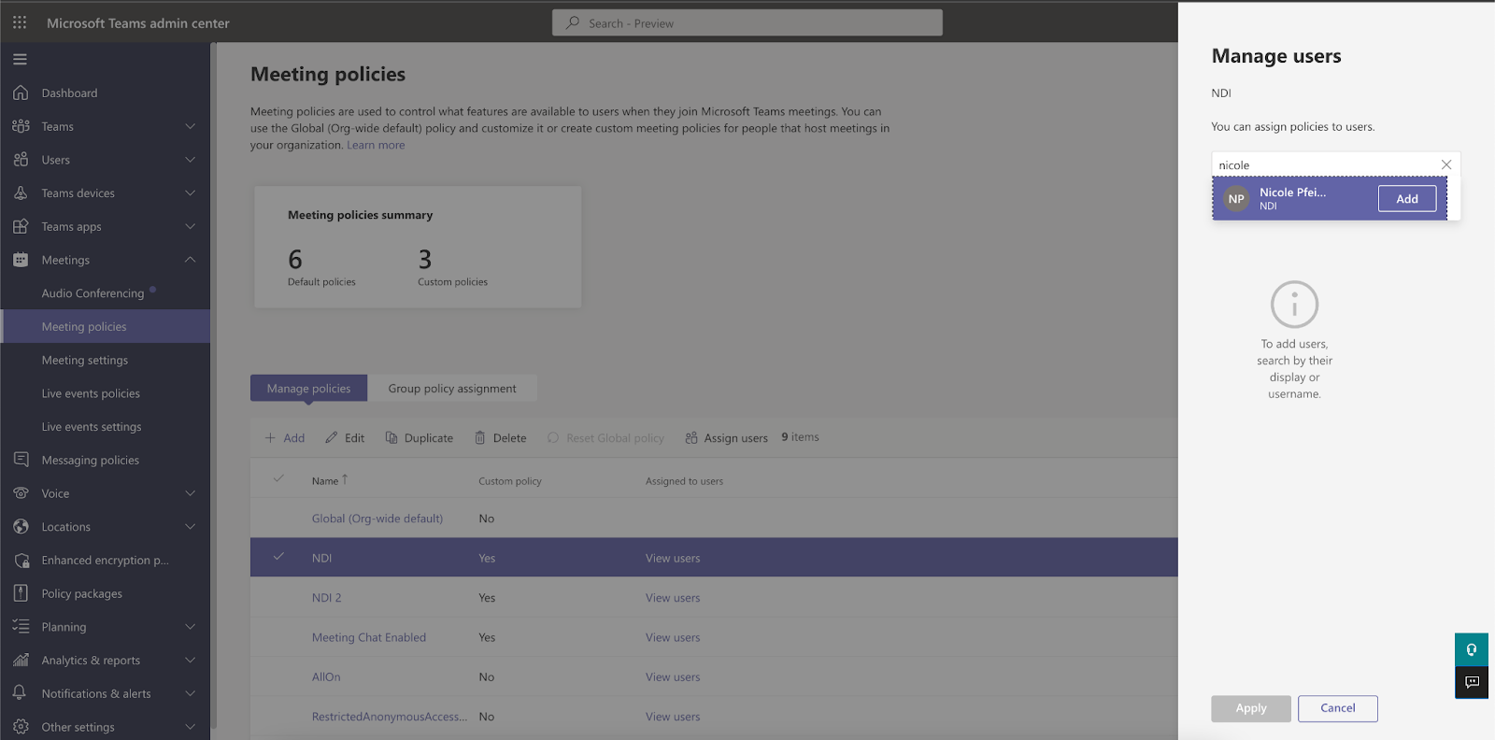The height and width of the screenshot is (740, 1495).
Task: View users for NDI 2 policy
Action: [x=673, y=598]
